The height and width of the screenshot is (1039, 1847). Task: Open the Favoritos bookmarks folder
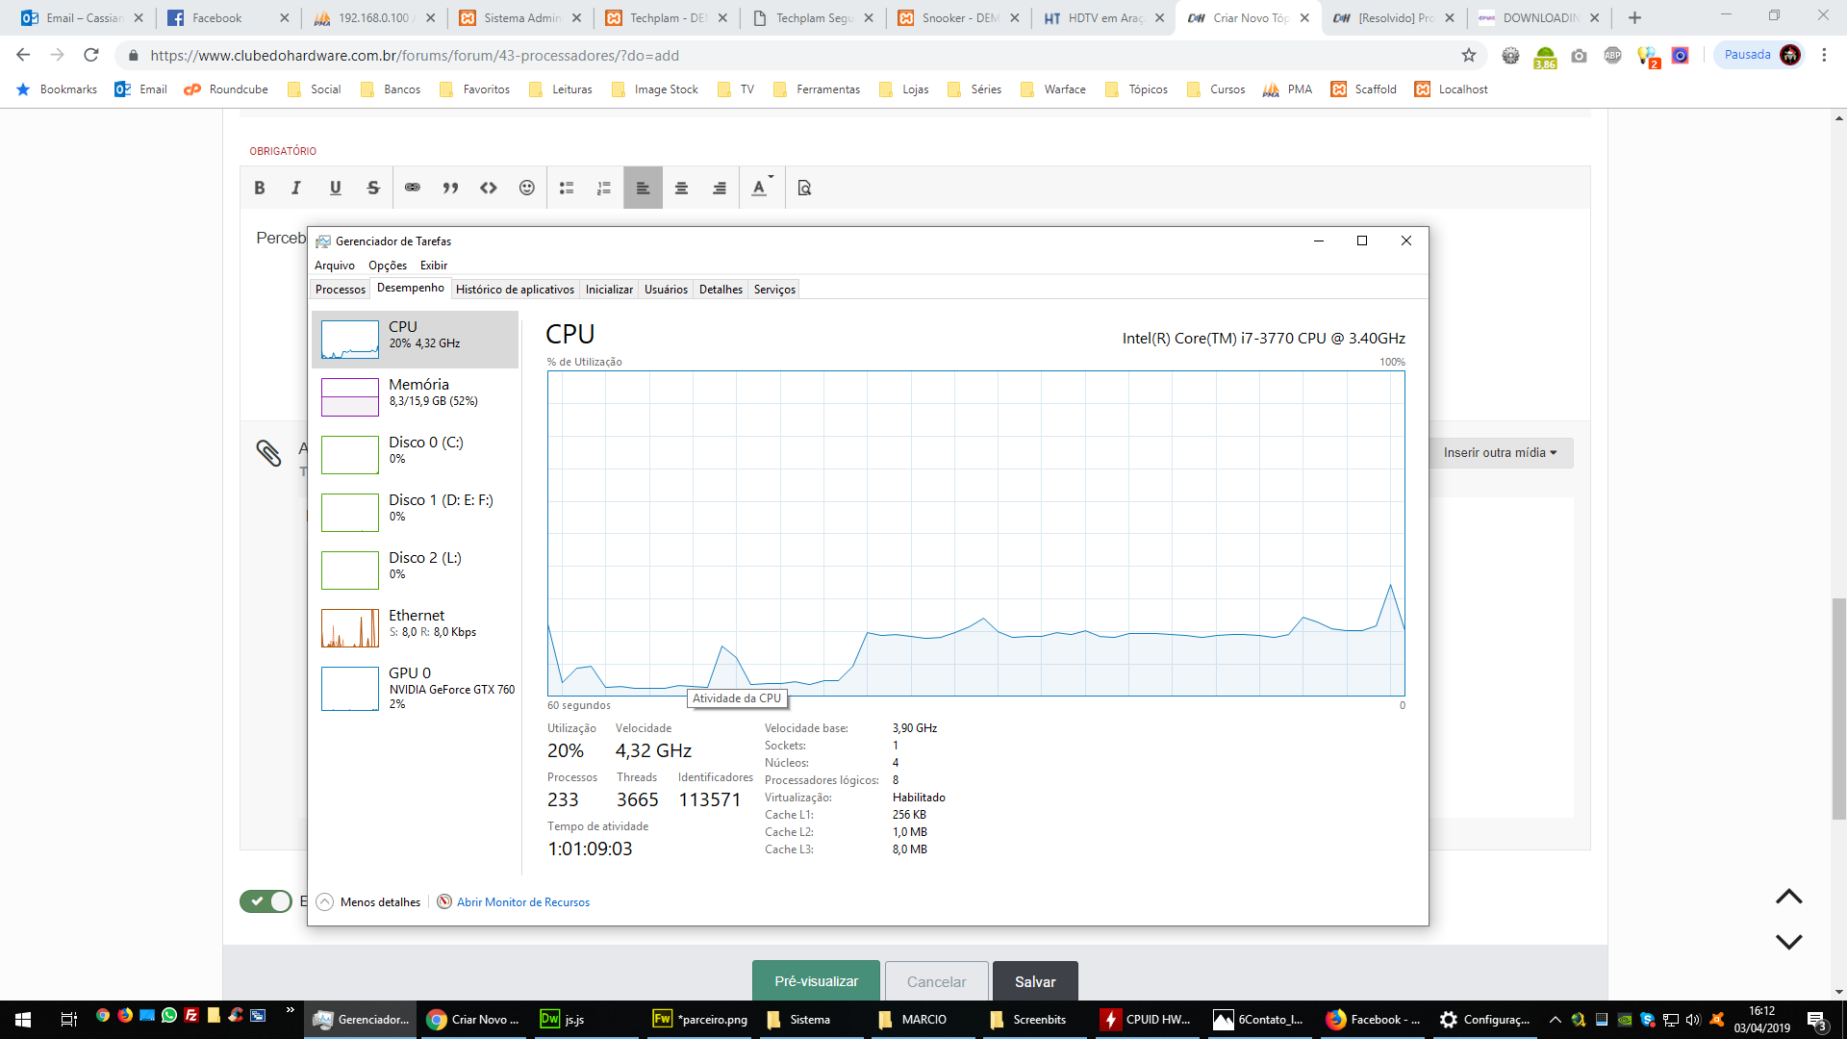tap(474, 89)
